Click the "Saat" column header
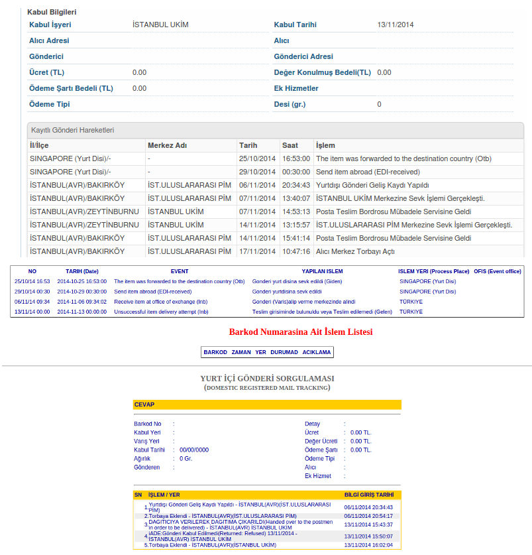This screenshot has width=532, height=555. [x=290, y=145]
